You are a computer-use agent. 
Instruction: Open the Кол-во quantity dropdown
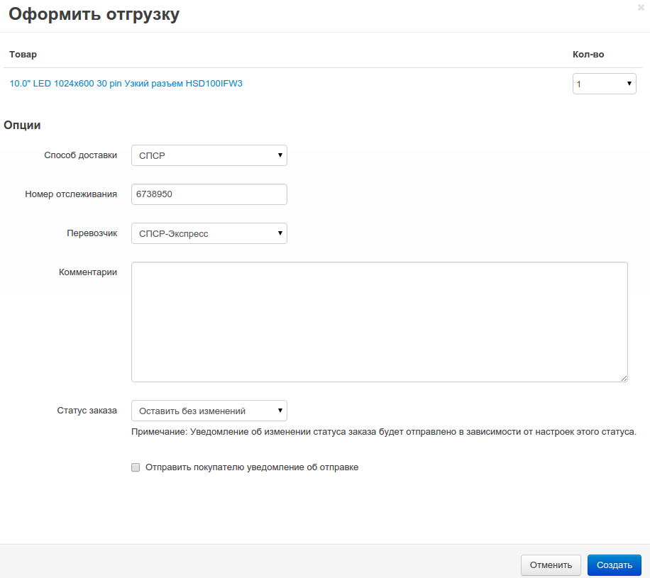pos(605,84)
